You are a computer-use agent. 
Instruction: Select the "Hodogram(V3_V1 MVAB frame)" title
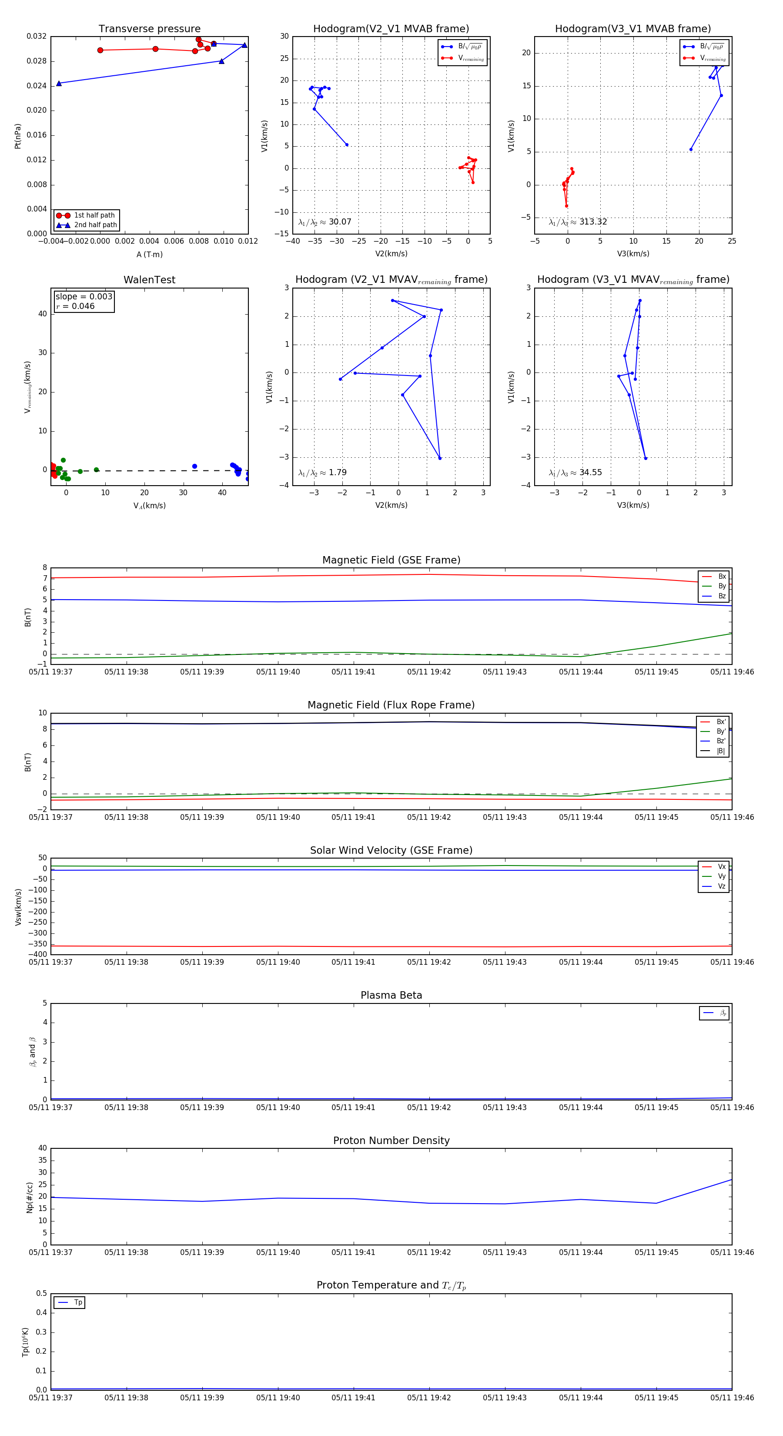pos(633,29)
